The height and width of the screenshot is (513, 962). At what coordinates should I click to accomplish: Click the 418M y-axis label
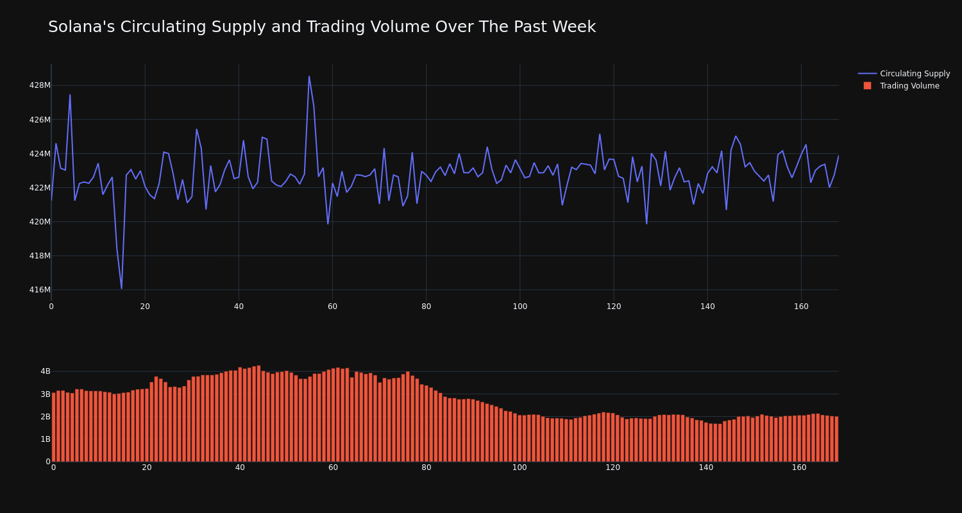[40, 255]
